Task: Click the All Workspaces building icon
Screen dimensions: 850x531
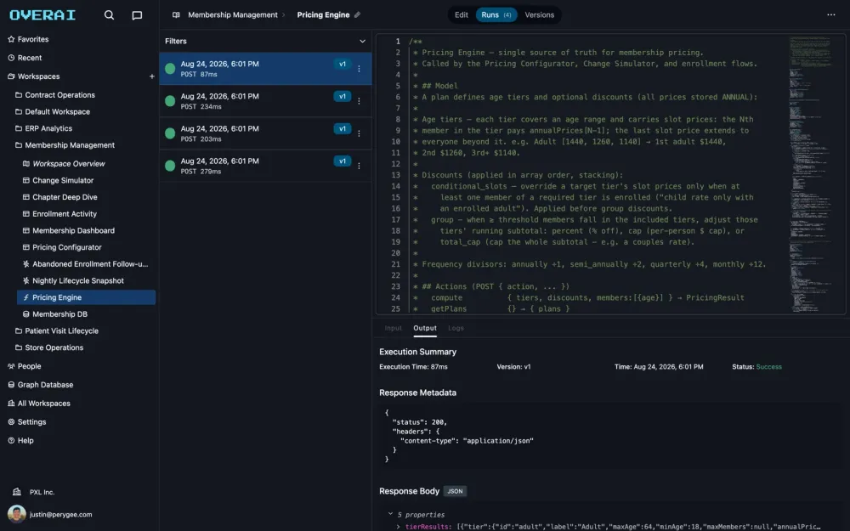Action: point(11,403)
